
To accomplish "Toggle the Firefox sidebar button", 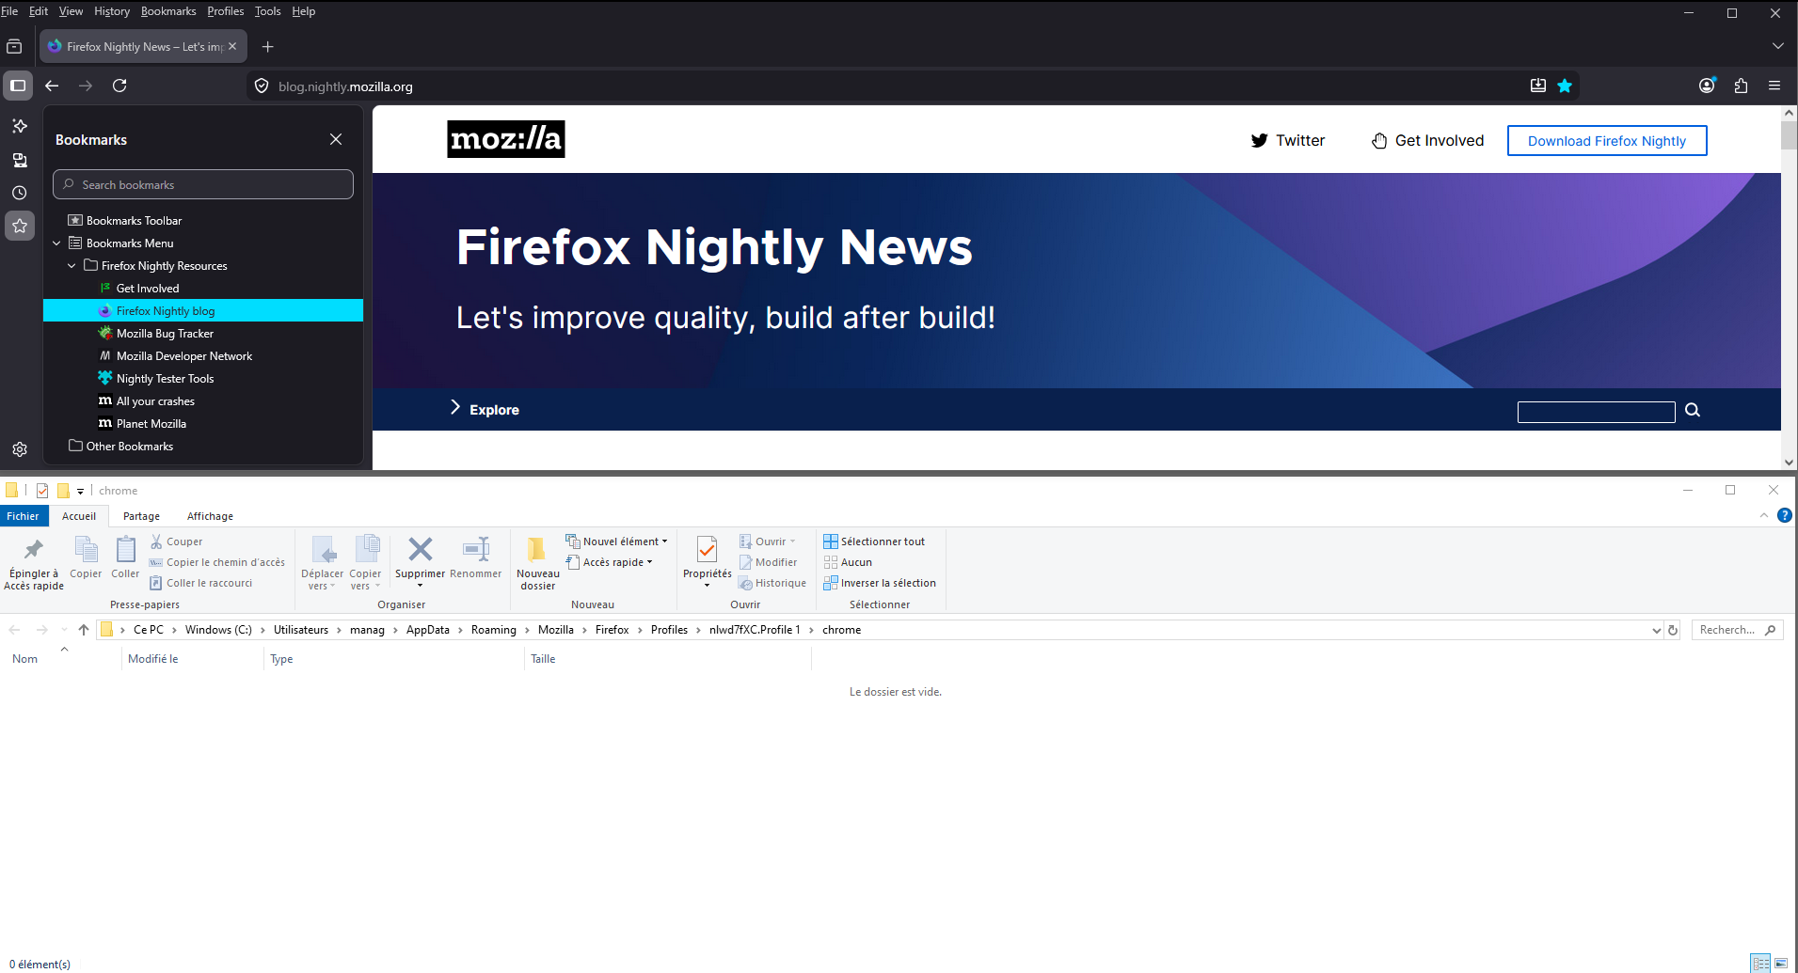I will [x=18, y=86].
